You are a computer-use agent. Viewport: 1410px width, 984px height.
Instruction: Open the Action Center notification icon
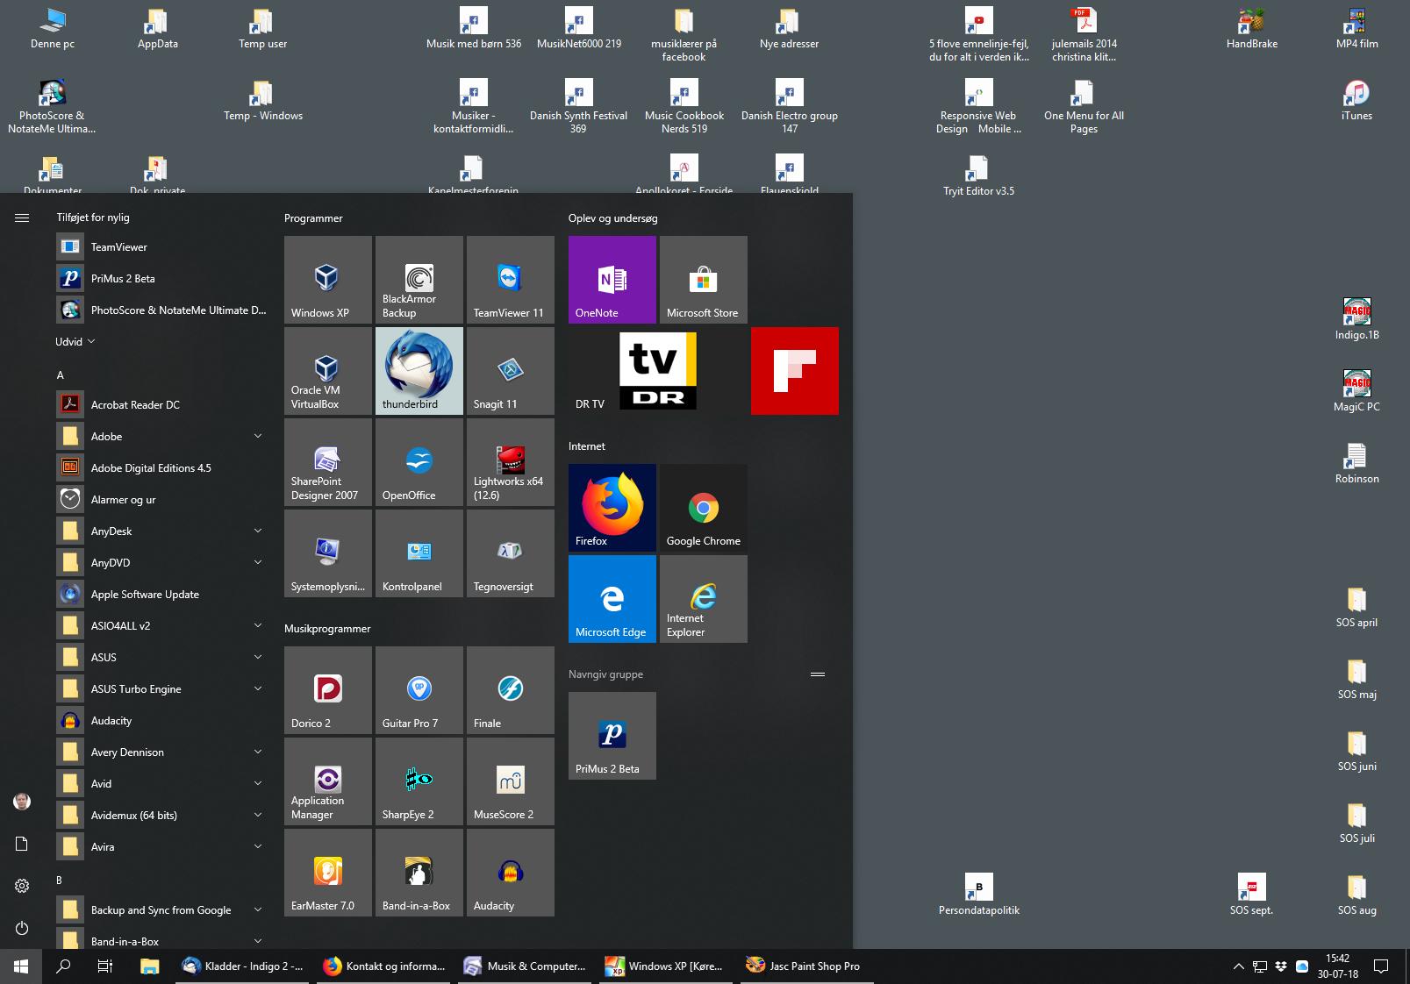[1380, 966]
